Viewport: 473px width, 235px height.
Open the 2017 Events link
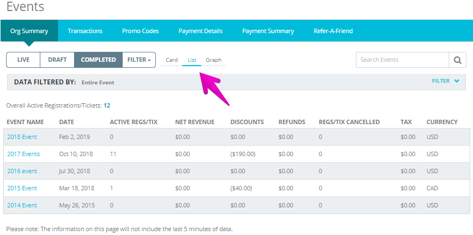pos(24,154)
